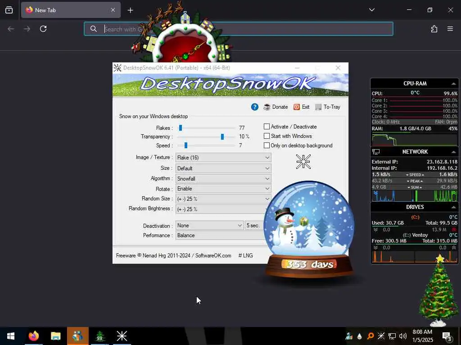Adjust the Speed slider handle
This screenshot has width=461, height=345.
[186, 145]
